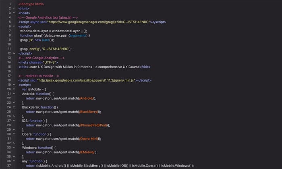Click the '/Android/i' regex

pos(87,98)
